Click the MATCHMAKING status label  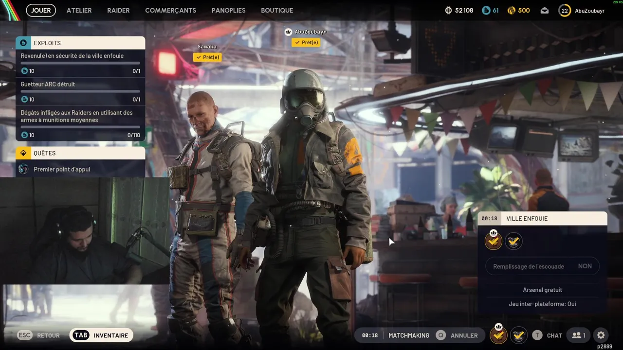click(409, 335)
